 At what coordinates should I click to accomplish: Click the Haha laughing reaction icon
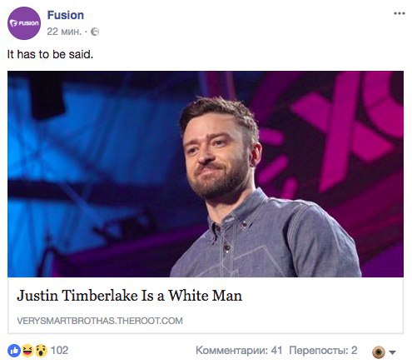click(x=27, y=351)
